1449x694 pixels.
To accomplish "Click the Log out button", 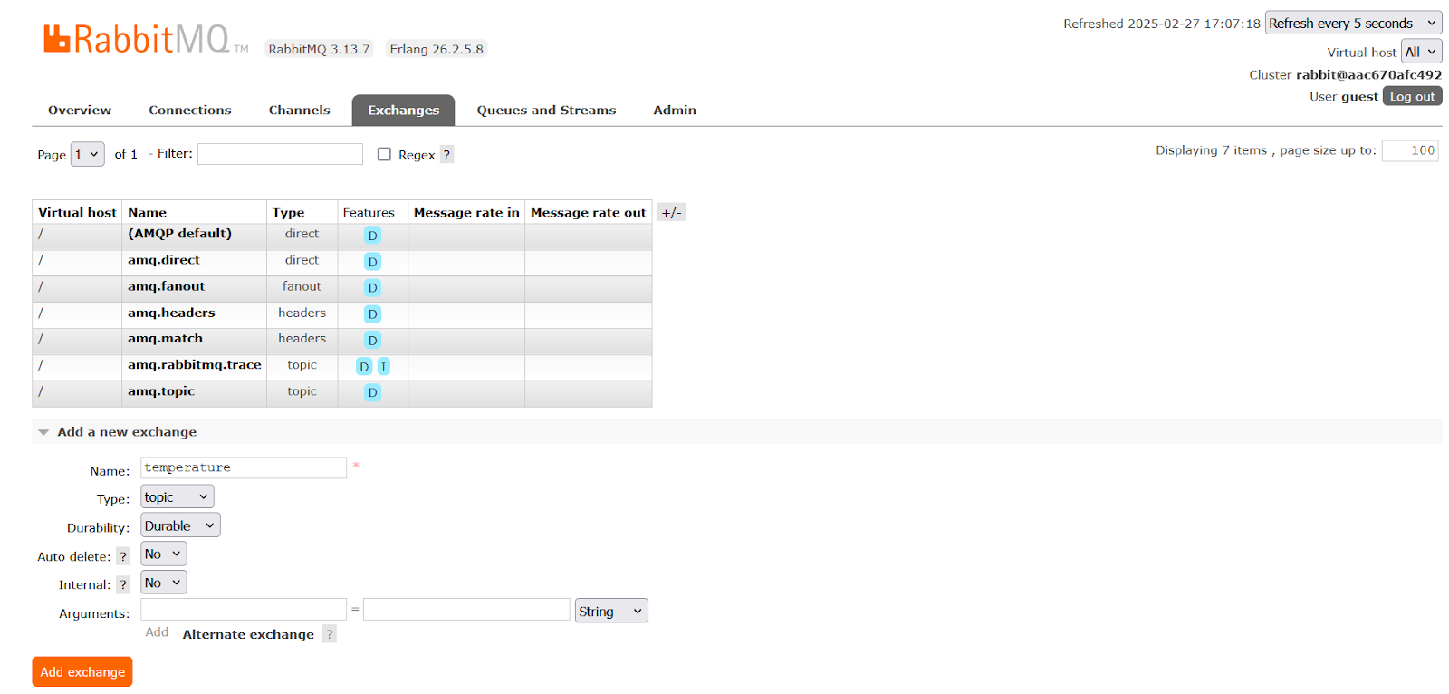I will pos(1412,96).
